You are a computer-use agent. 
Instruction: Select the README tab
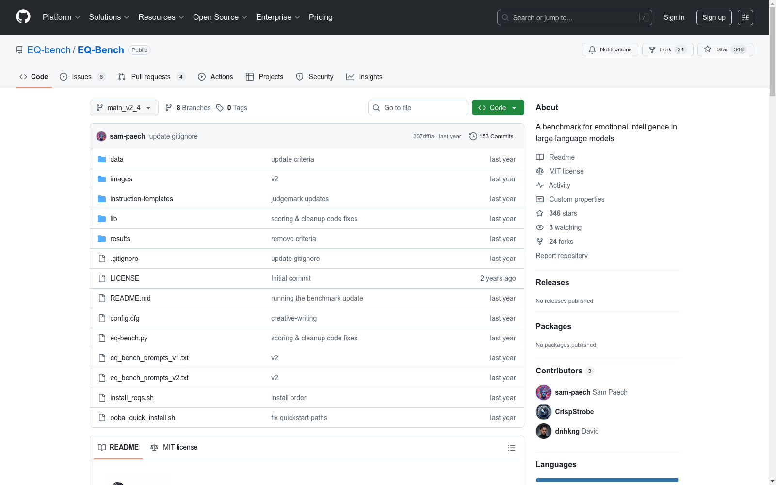[x=118, y=447]
